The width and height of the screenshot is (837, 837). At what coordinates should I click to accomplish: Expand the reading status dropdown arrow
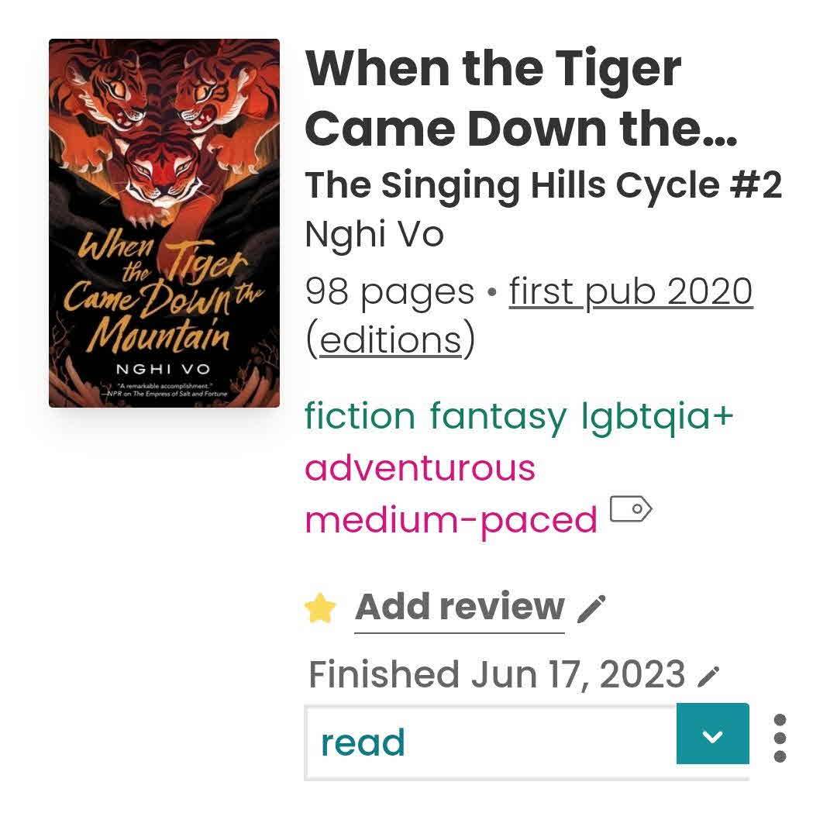712,735
